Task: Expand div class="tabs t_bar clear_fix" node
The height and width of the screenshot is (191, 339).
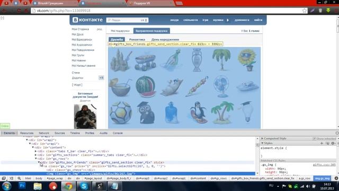Action: (35, 151)
